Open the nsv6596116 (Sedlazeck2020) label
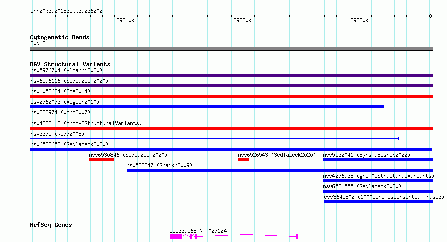 [x=69, y=81]
